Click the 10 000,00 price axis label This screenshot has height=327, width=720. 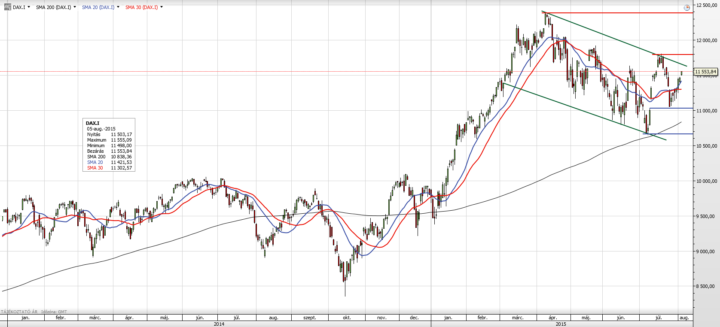pyautogui.click(x=706, y=181)
